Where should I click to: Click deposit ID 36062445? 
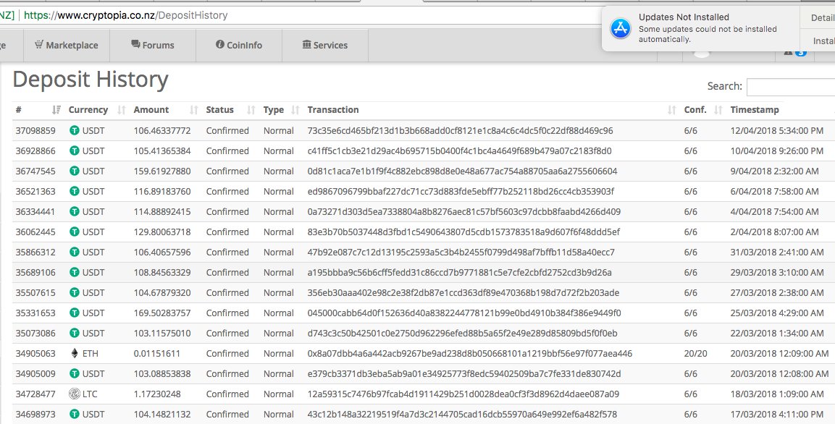click(x=35, y=232)
